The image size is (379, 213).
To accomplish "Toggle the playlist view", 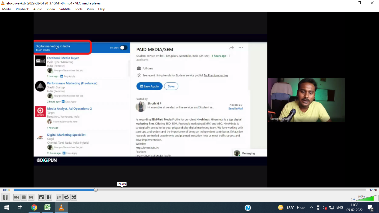I will pos(59,197).
